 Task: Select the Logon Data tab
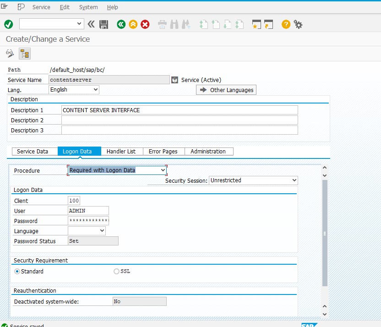[x=80, y=151]
